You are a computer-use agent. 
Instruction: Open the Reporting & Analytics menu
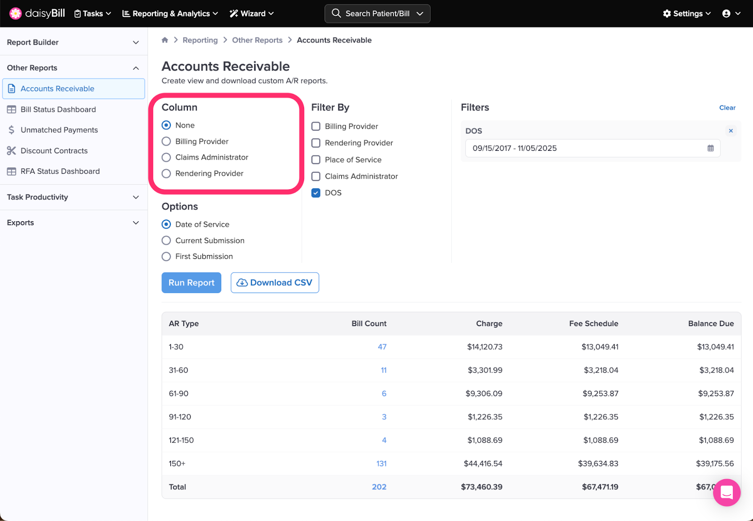[170, 14]
